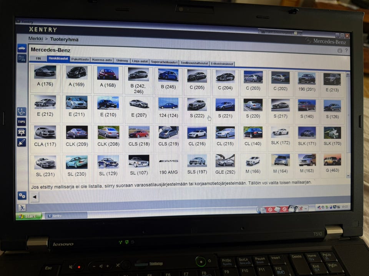
Task: Click the vehicle selection sidebar icon
Action: pyautogui.click(x=22, y=48)
